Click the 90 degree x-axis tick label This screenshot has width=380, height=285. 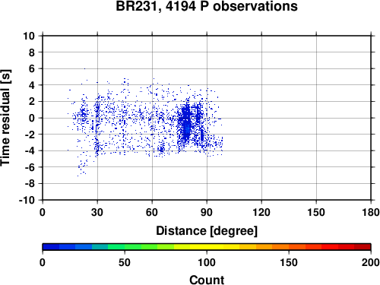[207, 212]
